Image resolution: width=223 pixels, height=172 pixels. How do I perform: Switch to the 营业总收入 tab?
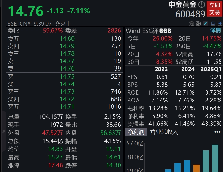(x=164, y=132)
